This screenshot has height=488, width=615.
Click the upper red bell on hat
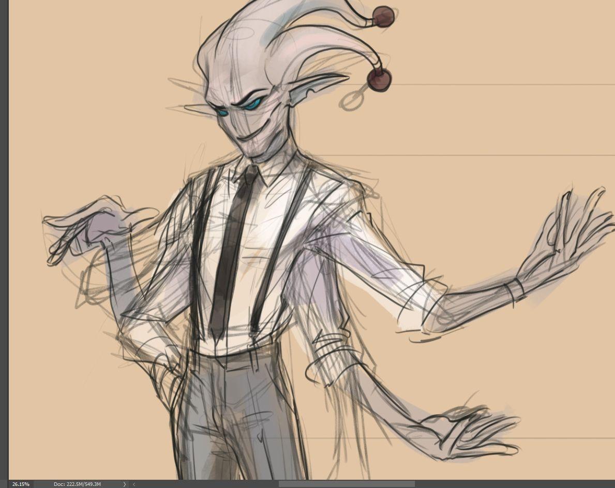click(384, 17)
